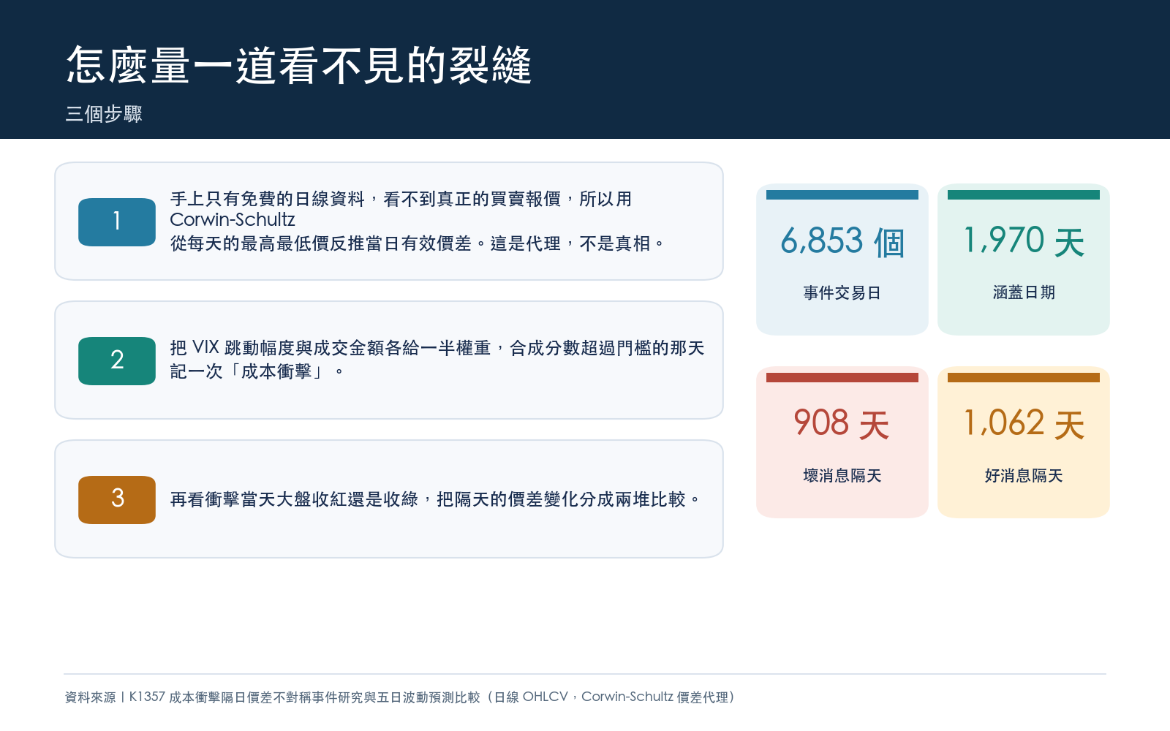Image resolution: width=1170 pixels, height=731 pixels.
Task: Click the 6,853 個 value
Action: coord(842,241)
